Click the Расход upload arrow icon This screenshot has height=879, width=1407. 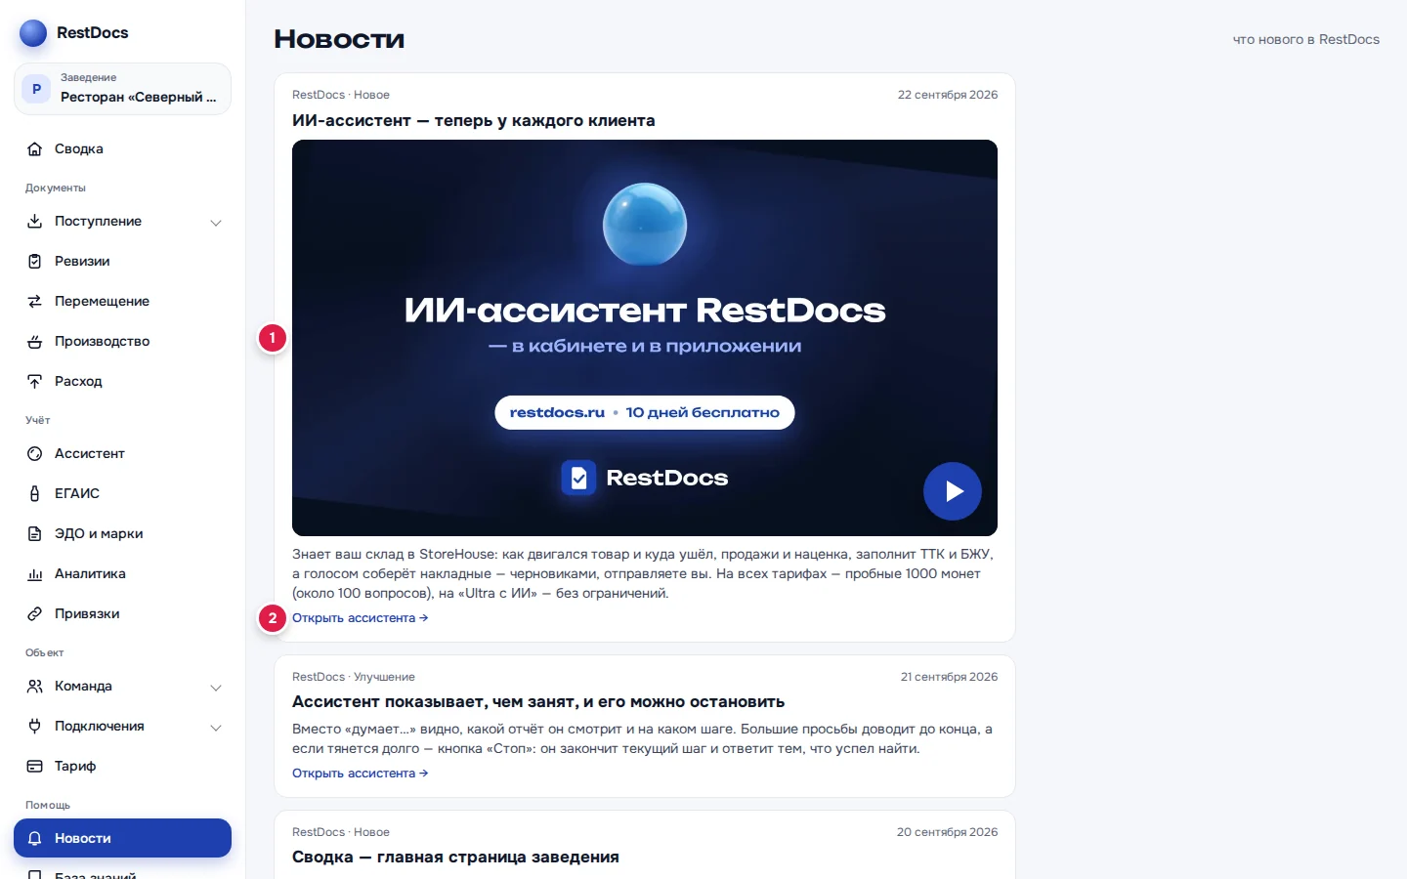pyautogui.click(x=35, y=382)
